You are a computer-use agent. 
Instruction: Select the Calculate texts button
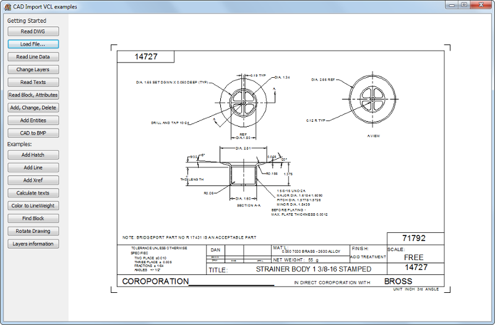click(x=33, y=193)
